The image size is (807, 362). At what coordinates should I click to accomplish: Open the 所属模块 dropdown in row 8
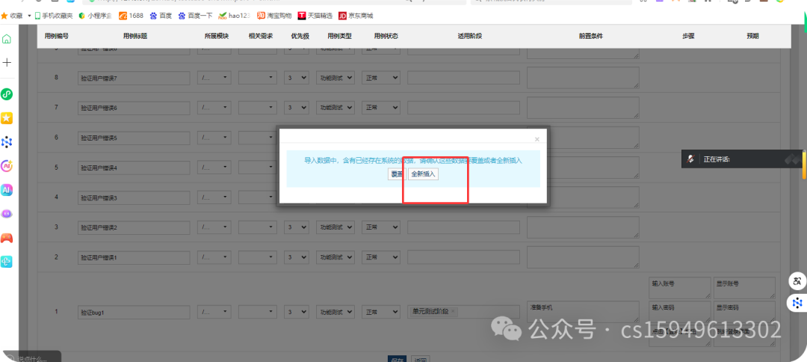pyautogui.click(x=214, y=79)
